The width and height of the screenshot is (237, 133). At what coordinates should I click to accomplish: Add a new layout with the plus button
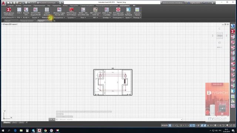click(x=27, y=122)
